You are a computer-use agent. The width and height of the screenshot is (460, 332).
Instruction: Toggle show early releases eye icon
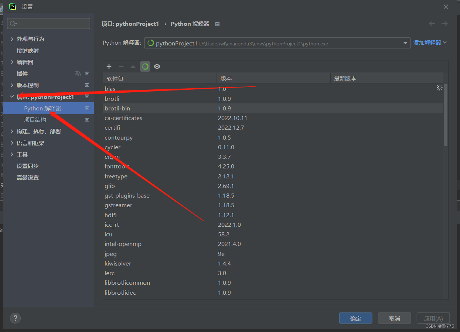(157, 66)
